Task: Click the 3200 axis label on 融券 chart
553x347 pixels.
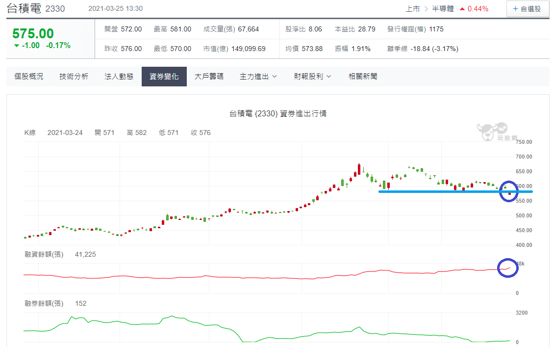Action: point(522,313)
